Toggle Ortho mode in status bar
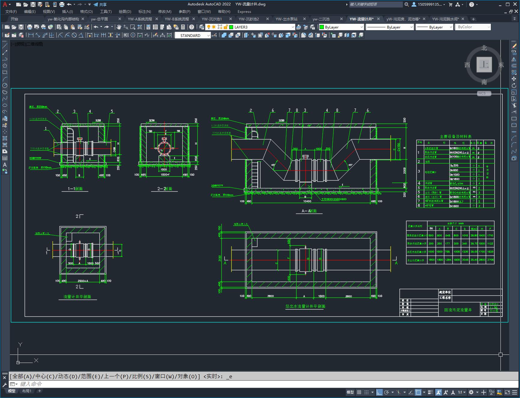 pyautogui.click(x=379, y=392)
